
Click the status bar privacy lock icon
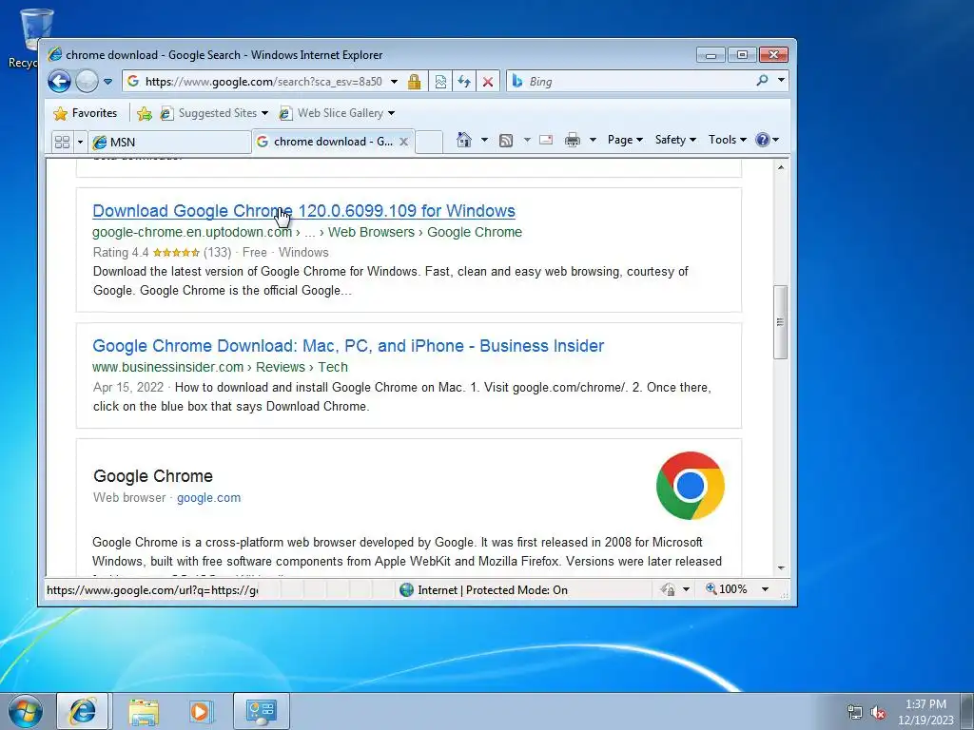pos(669,589)
